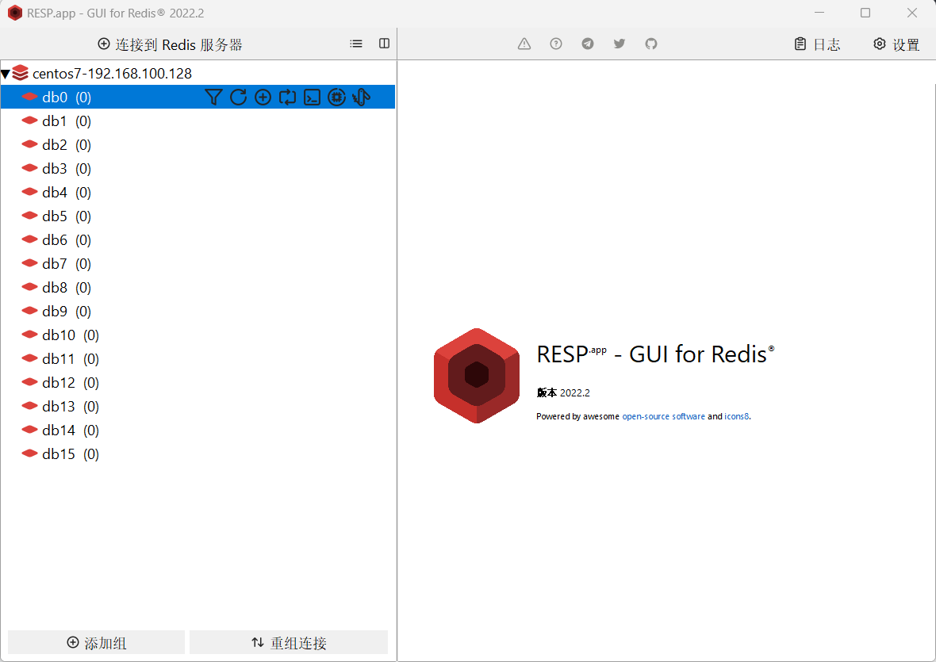Click the bulk operations icon on db0 row
The width and height of the screenshot is (936, 662).
pos(361,98)
